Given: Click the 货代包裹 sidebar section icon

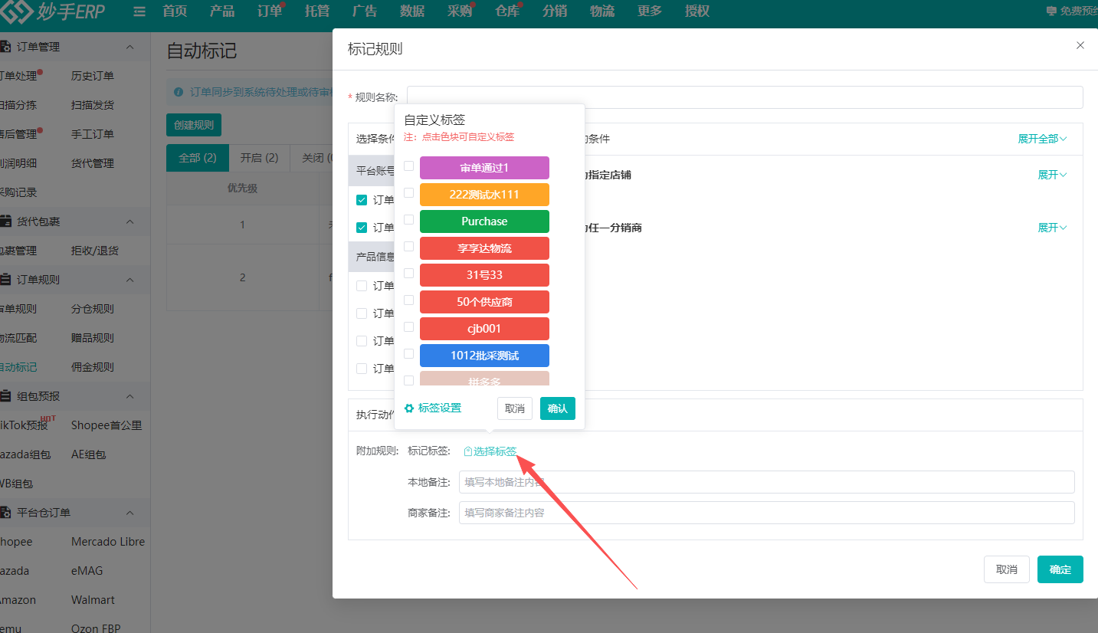Looking at the screenshot, I should click(x=6, y=221).
